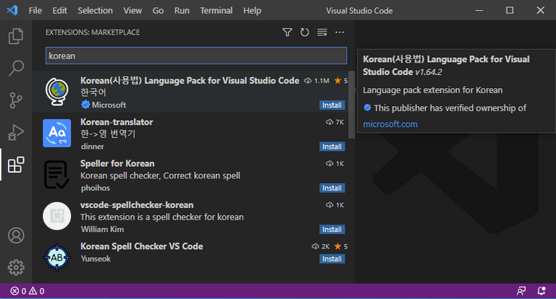Open the Run and Debug view
Screen dimensions: 556x299
coord(16,132)
